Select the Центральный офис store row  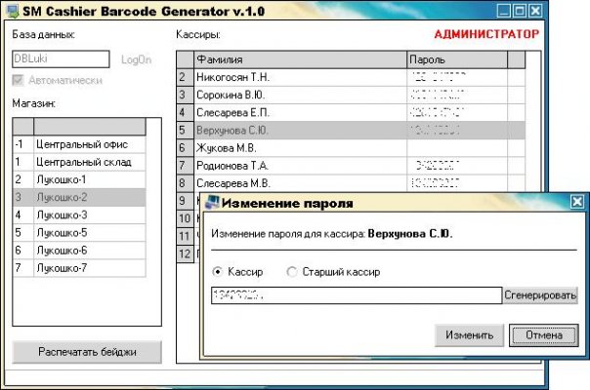click(x=79, y=144)
